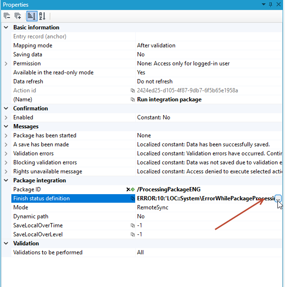The width and height of the screenshot is (285, 287).
Task: Click the ellipsis button for Finish status definition
Action: (x=278, y=198)
